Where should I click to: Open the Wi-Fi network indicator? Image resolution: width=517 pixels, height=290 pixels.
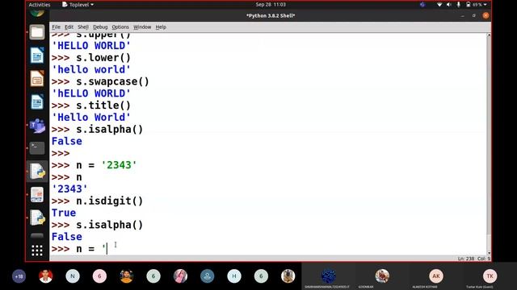tap(439, 5)
